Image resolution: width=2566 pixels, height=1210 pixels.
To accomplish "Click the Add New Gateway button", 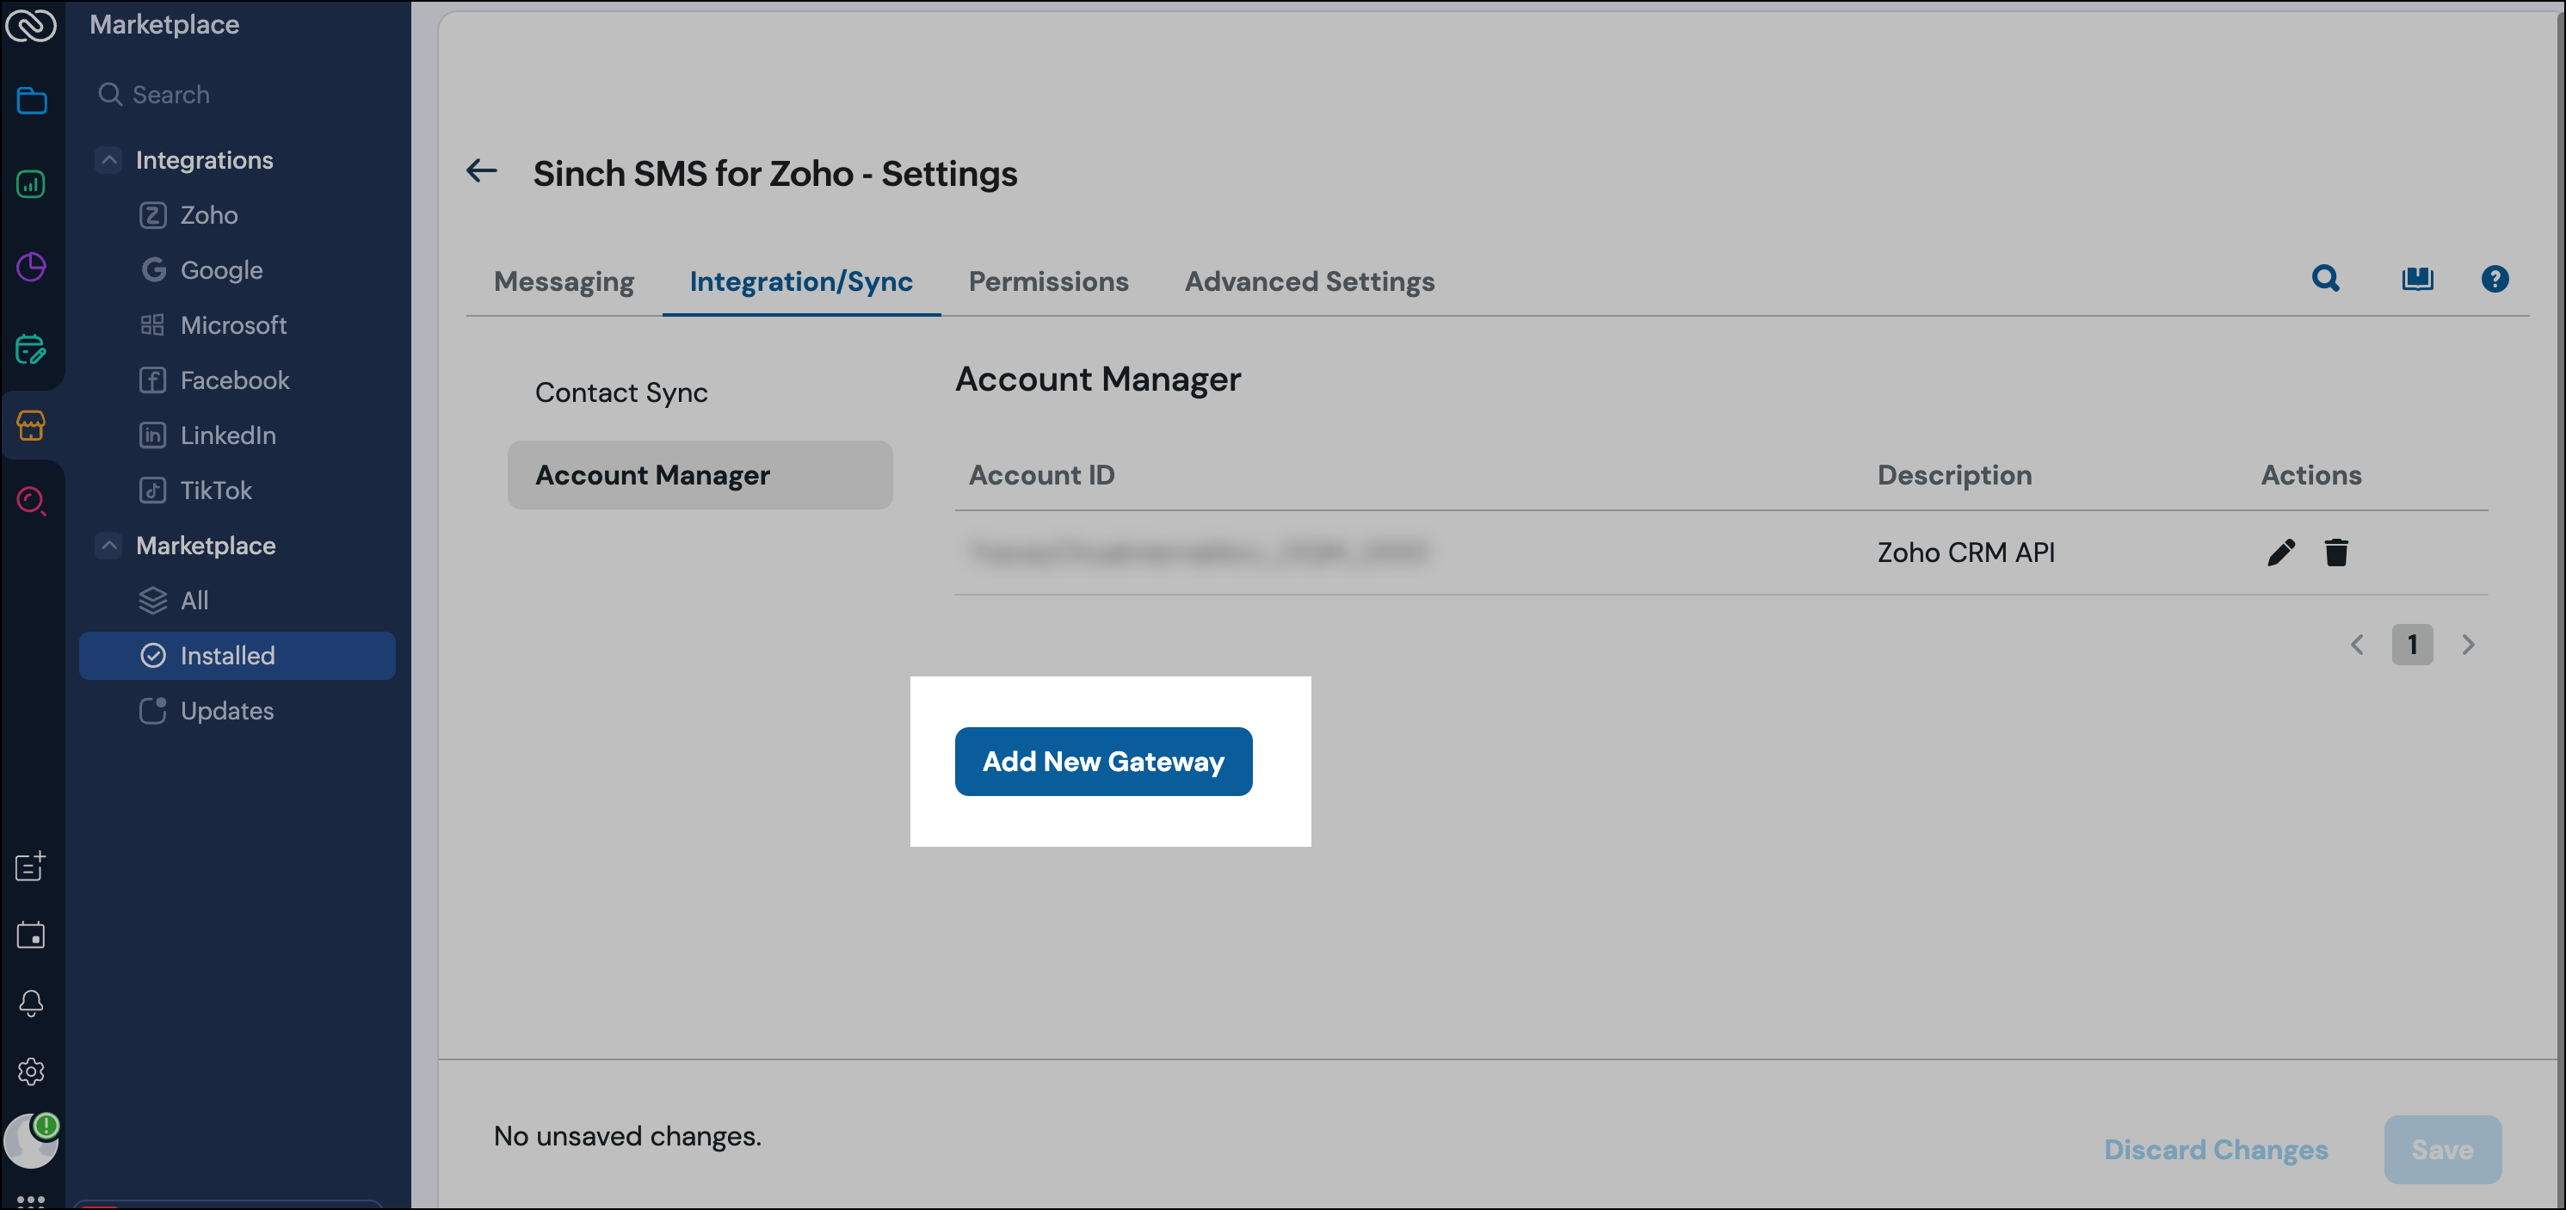I will pyautogui.click(x=1102, y=762).
